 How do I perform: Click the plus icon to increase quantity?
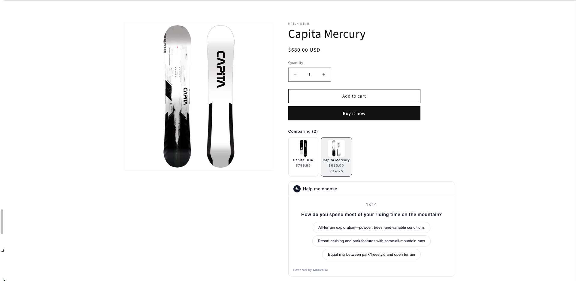tap(324, 74)
